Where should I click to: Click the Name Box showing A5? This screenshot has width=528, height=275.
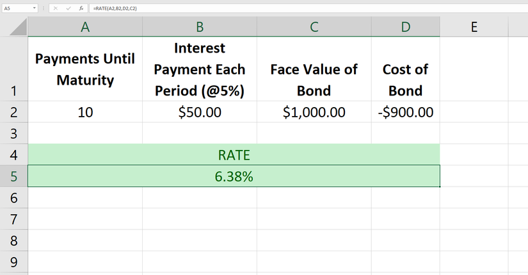[20, 8]
